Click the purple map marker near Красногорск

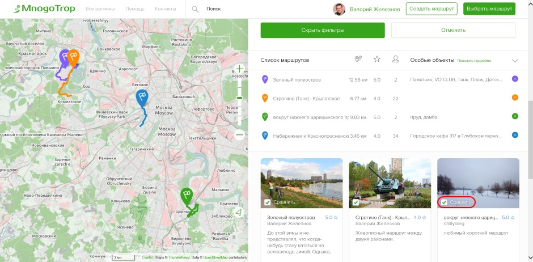(x=64, y=57)
